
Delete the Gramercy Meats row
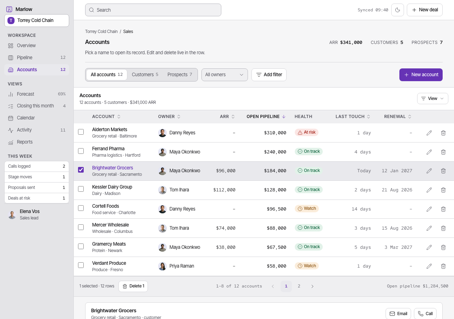(x=443, y=247)
